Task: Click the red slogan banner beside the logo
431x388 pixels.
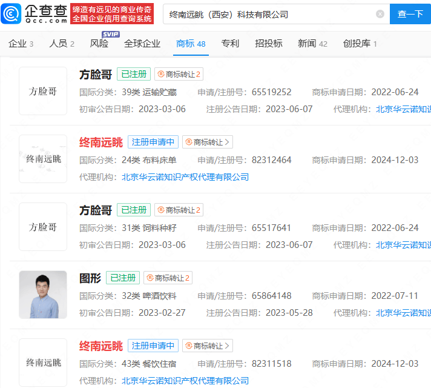Action: [x=112, y=14]
